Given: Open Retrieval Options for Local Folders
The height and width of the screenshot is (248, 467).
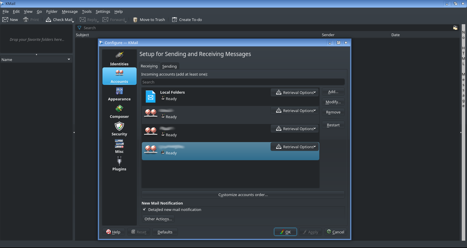Looking at the screenshot, I should pyautogui.click(x=295, y=92).
